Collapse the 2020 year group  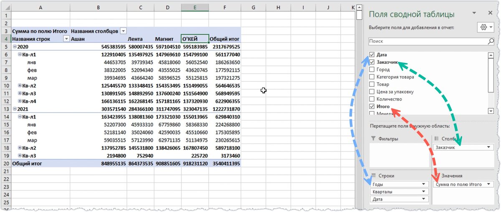point(15,47)
